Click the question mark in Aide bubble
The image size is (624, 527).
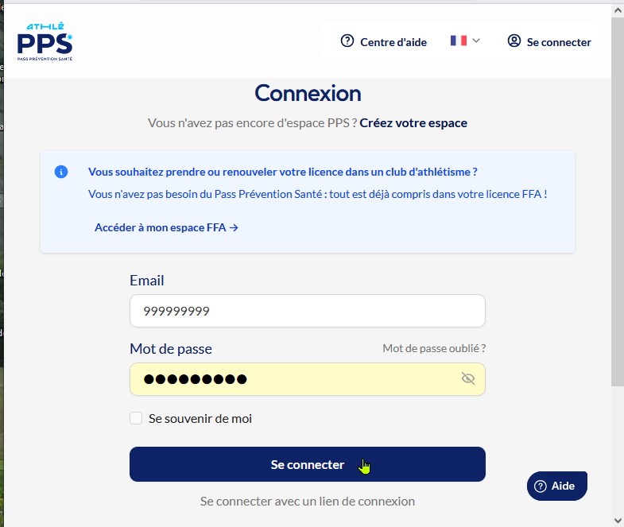540,486
